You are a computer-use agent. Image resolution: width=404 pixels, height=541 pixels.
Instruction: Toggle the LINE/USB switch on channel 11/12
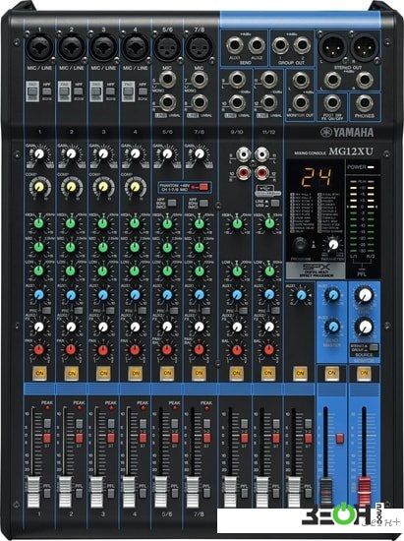click(275, 203)
